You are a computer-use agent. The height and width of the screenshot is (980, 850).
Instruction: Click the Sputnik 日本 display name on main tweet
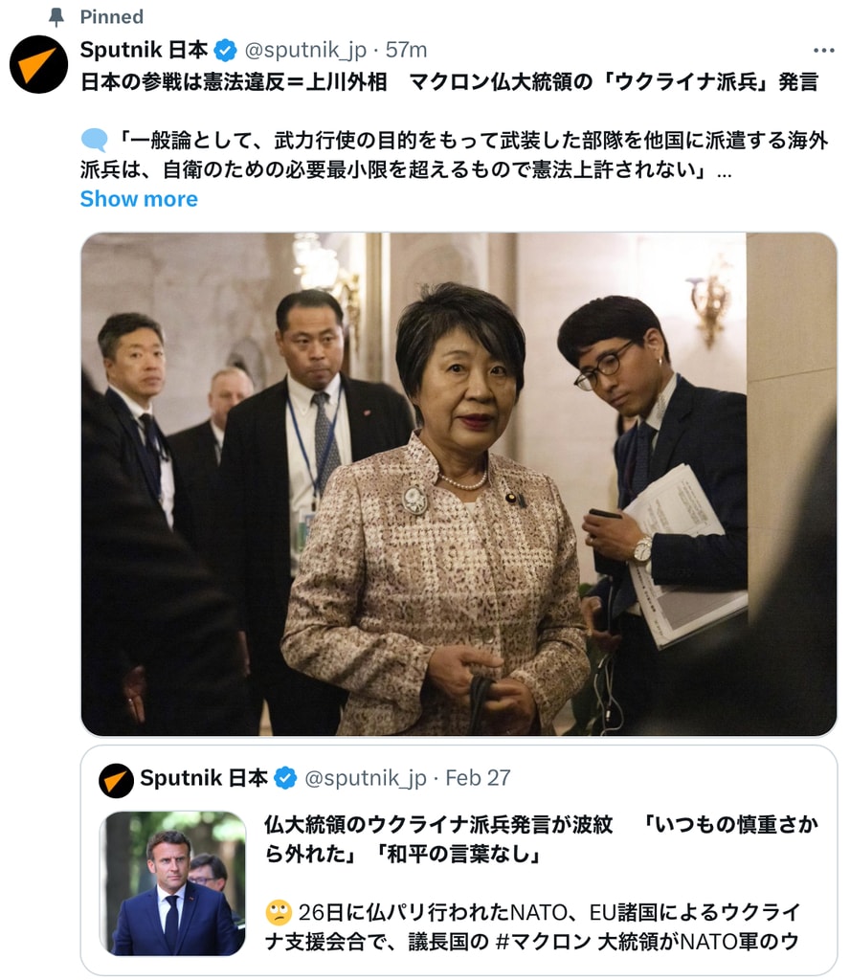click(x=145, y=50)
